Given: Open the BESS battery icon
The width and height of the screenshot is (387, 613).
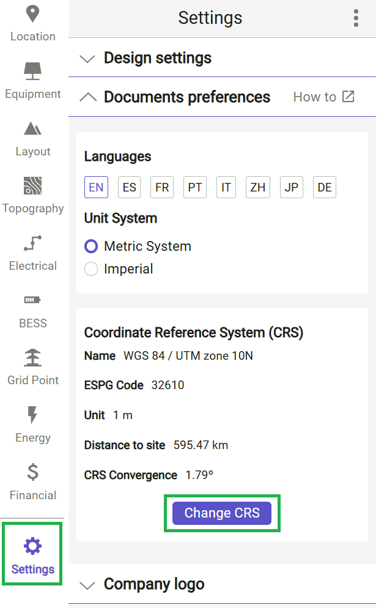Looking at the screenshot, I should pyautogui.click(x=32, y=300).
